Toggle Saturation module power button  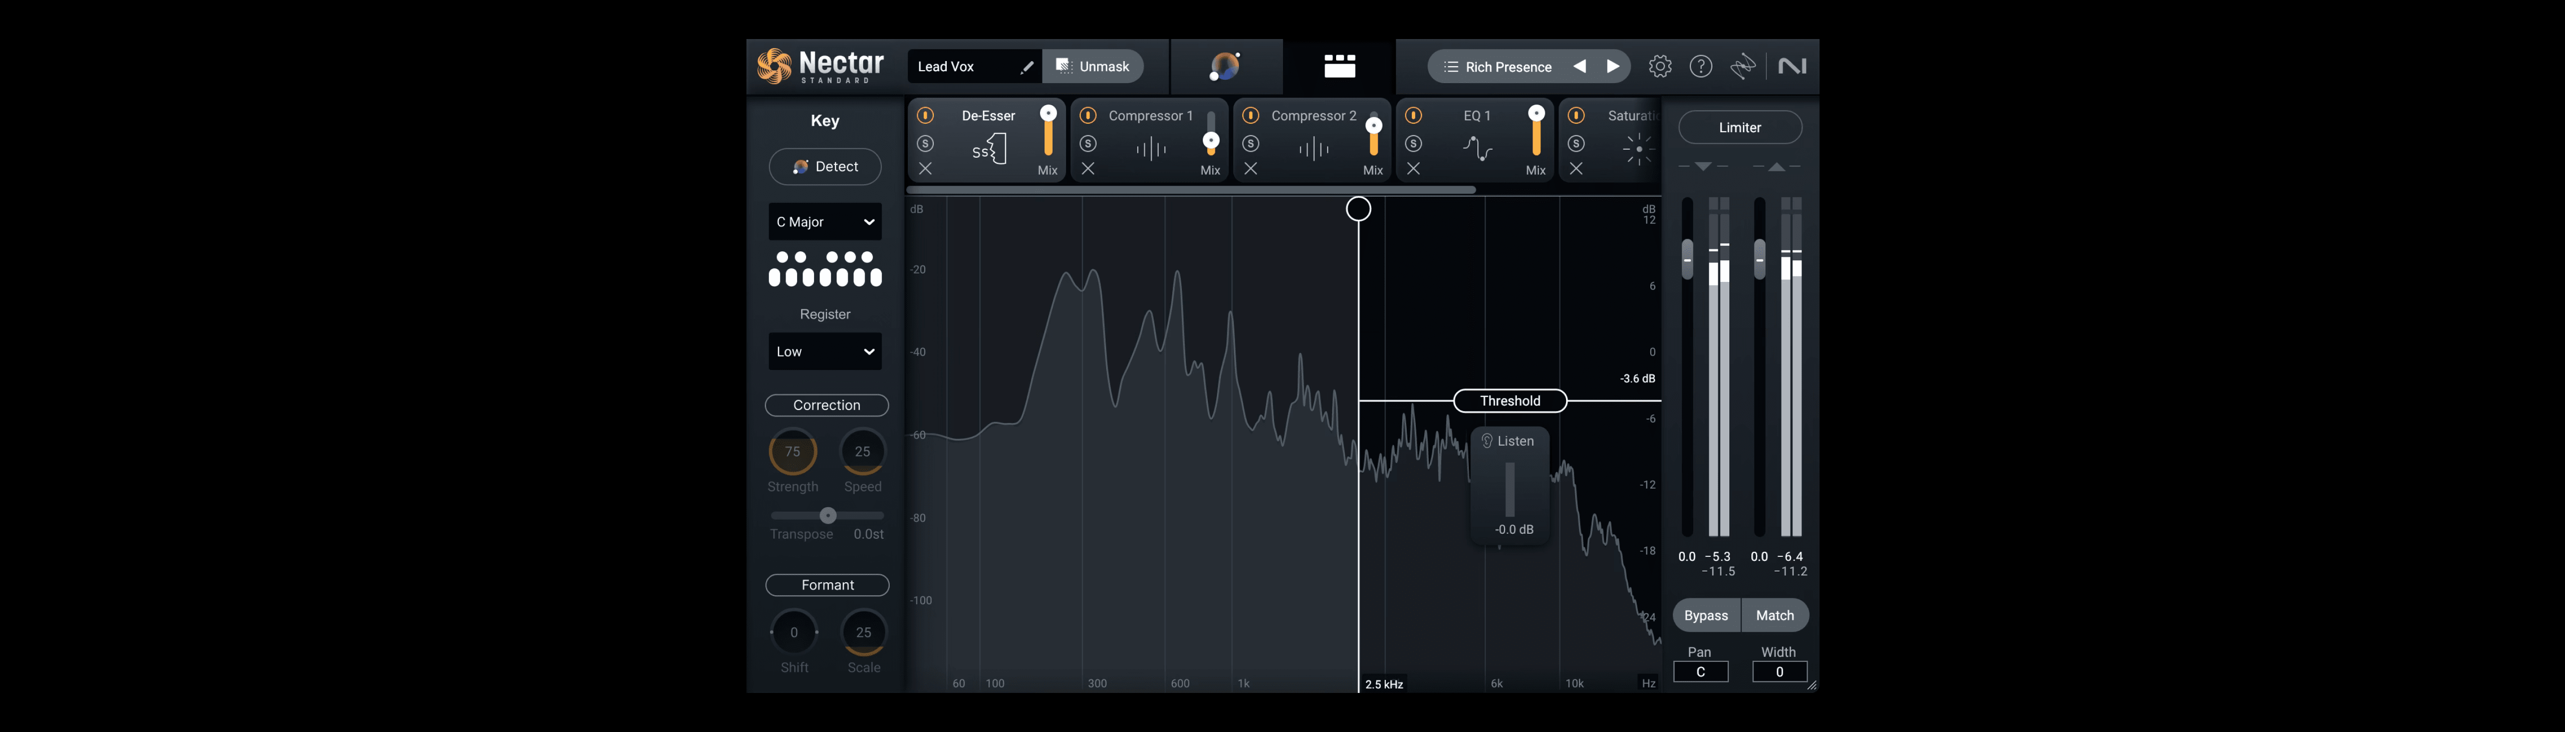1576,115
